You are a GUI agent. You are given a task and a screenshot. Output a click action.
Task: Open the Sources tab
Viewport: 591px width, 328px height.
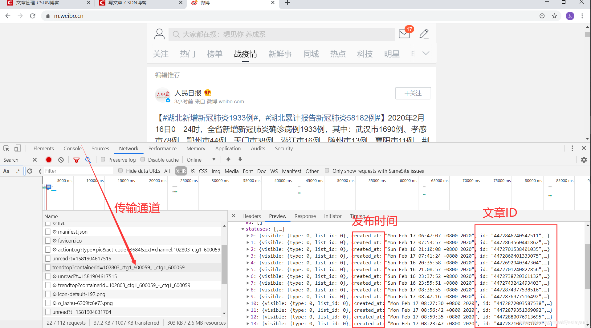(x=100, y=148)
